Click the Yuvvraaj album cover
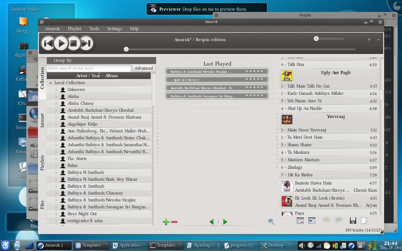 click(287, 119)
